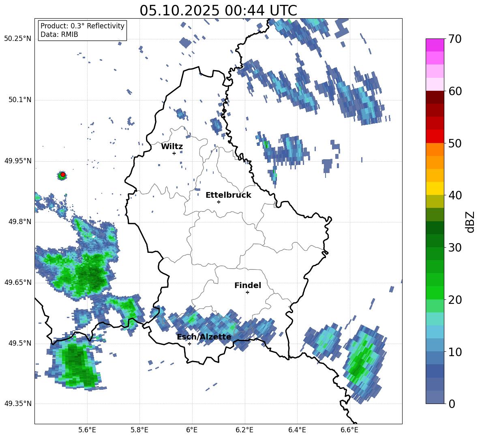Click the 50.1°N latitude label
This screenshot has height=438, width=480.
pyautogui.click(x=19, y=100)
